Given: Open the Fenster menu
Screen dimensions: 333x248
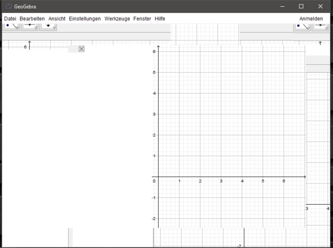Looking at the screenshot, I should (x=142, y=19).
